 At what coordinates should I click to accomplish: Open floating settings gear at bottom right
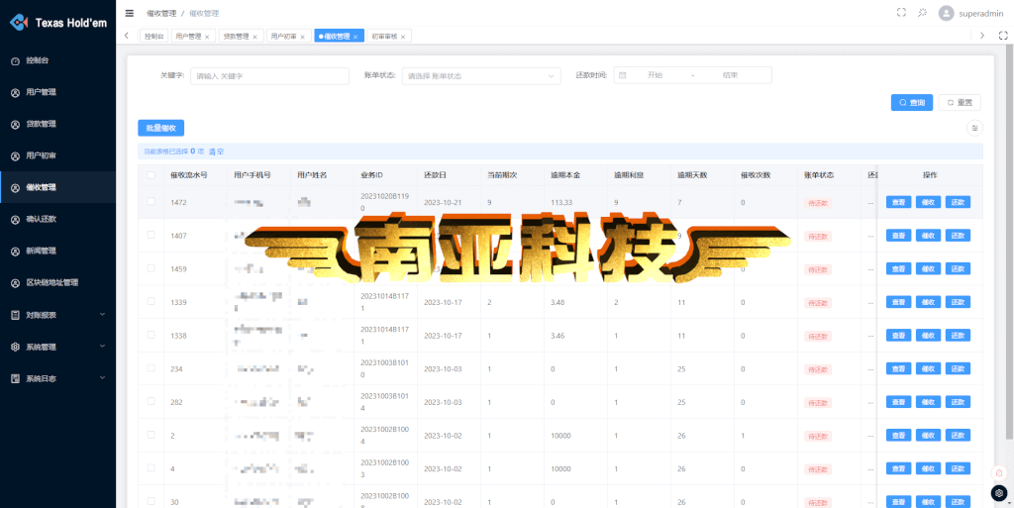pyautogui.click(x=999, y=492)
